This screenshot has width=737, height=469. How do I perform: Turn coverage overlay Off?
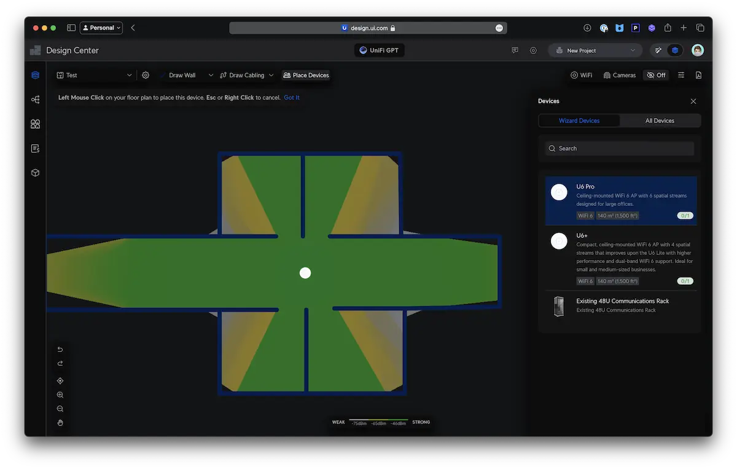tap(656, 75)
